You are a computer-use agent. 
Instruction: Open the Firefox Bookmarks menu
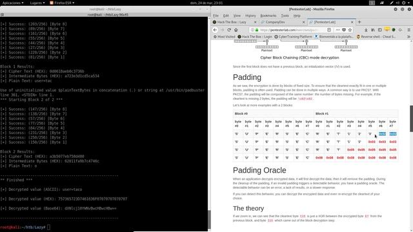(x=268, y=15)
